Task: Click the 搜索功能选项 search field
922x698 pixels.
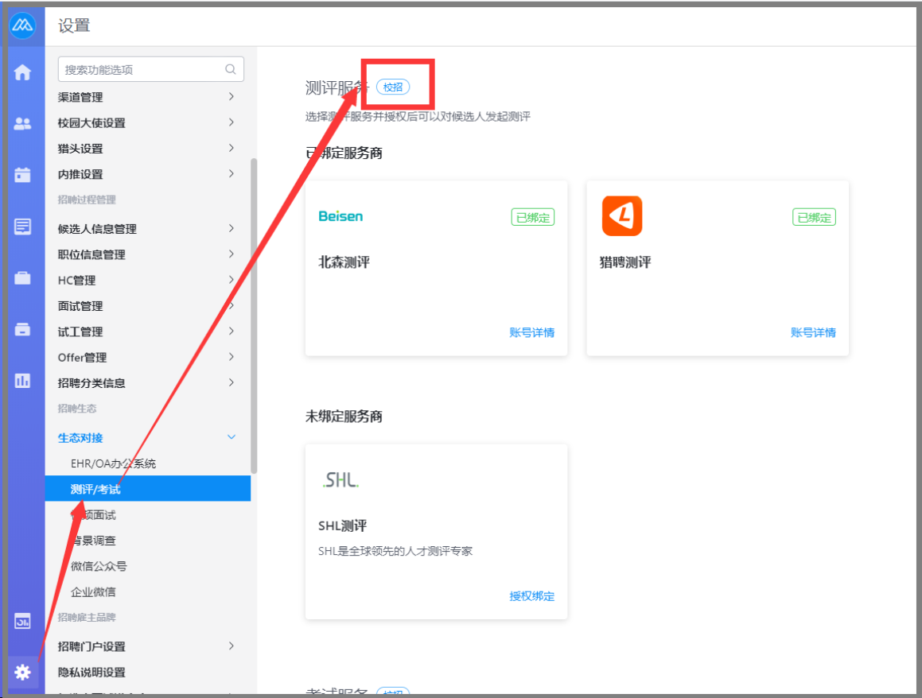Action: [142, 70]
